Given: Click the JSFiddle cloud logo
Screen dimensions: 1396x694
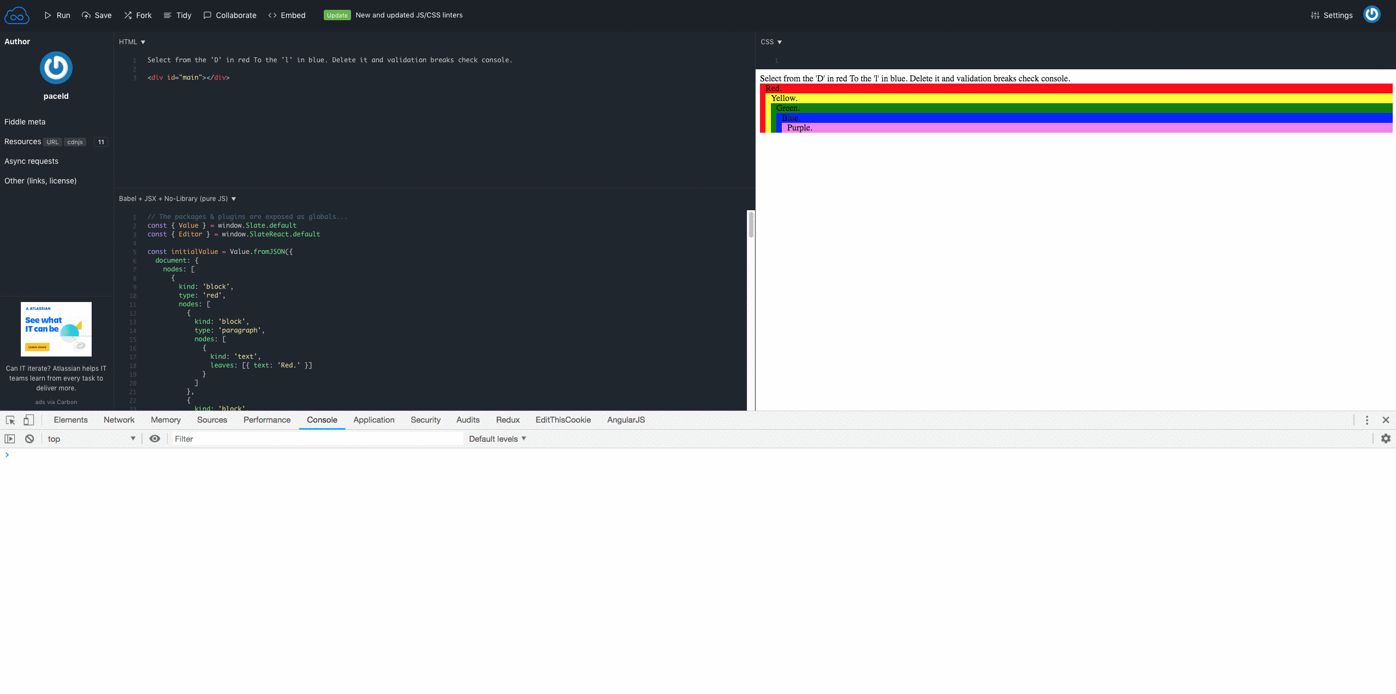Looking at the screenshot, I should point(17,15).
